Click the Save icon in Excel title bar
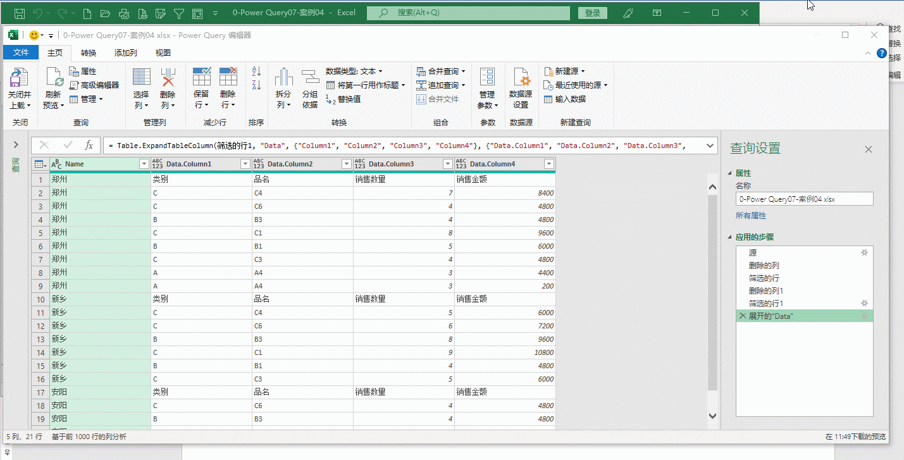The height and width of the screenshot is (460, 904). [19, 13]
